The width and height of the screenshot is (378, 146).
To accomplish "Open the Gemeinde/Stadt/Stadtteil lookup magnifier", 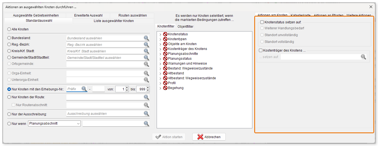I will pos(146,58).
